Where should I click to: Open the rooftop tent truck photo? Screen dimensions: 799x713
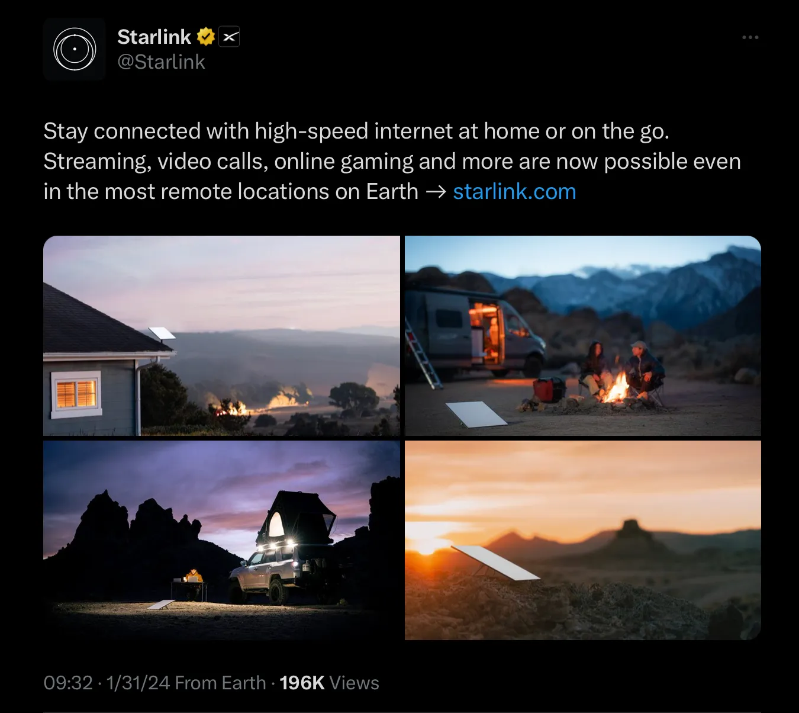(222, 540)
